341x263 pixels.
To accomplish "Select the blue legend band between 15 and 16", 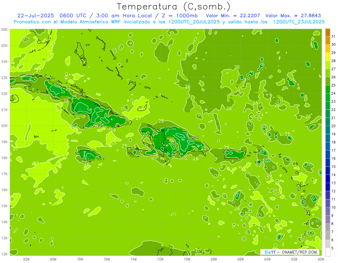I will pos(328,163).
